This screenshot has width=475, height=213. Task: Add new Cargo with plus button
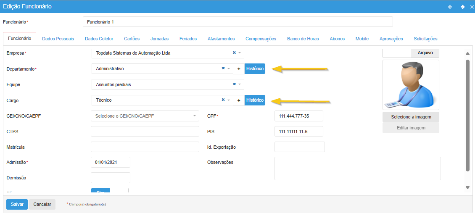(x=239, y=100)
